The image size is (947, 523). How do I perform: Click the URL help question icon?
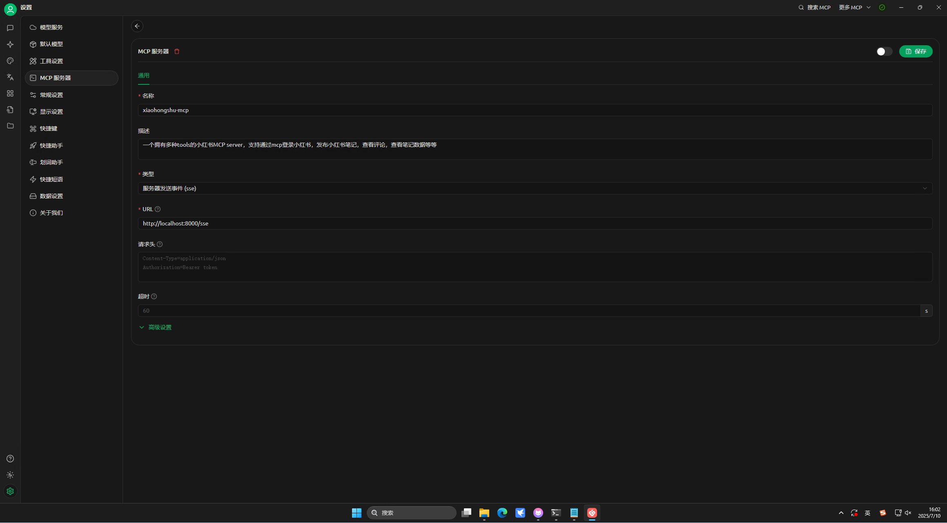158,209
